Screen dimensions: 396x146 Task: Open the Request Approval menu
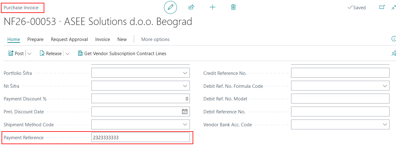click(x=69, y=39)
